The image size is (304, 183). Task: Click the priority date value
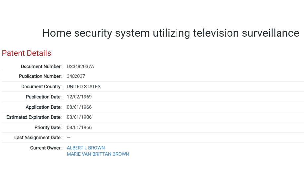[x=79, y=128]
